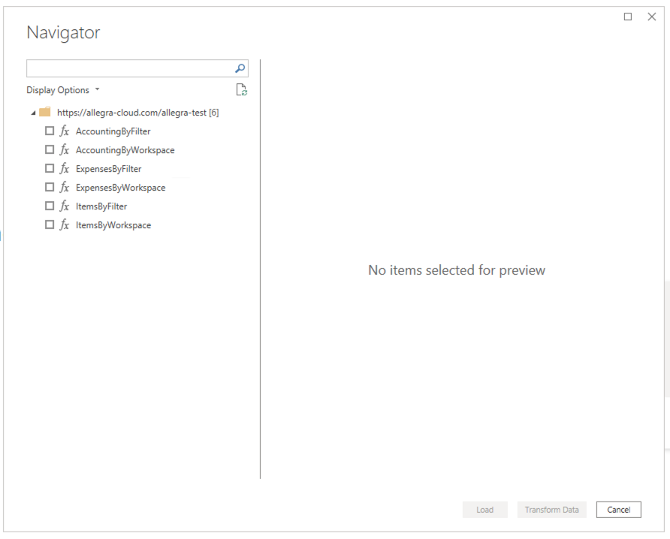Click the fx icon beside ExpensesByWorkspace
This screenshot has width=670, height=539.
pyautogui.click(x=63, y=187)
